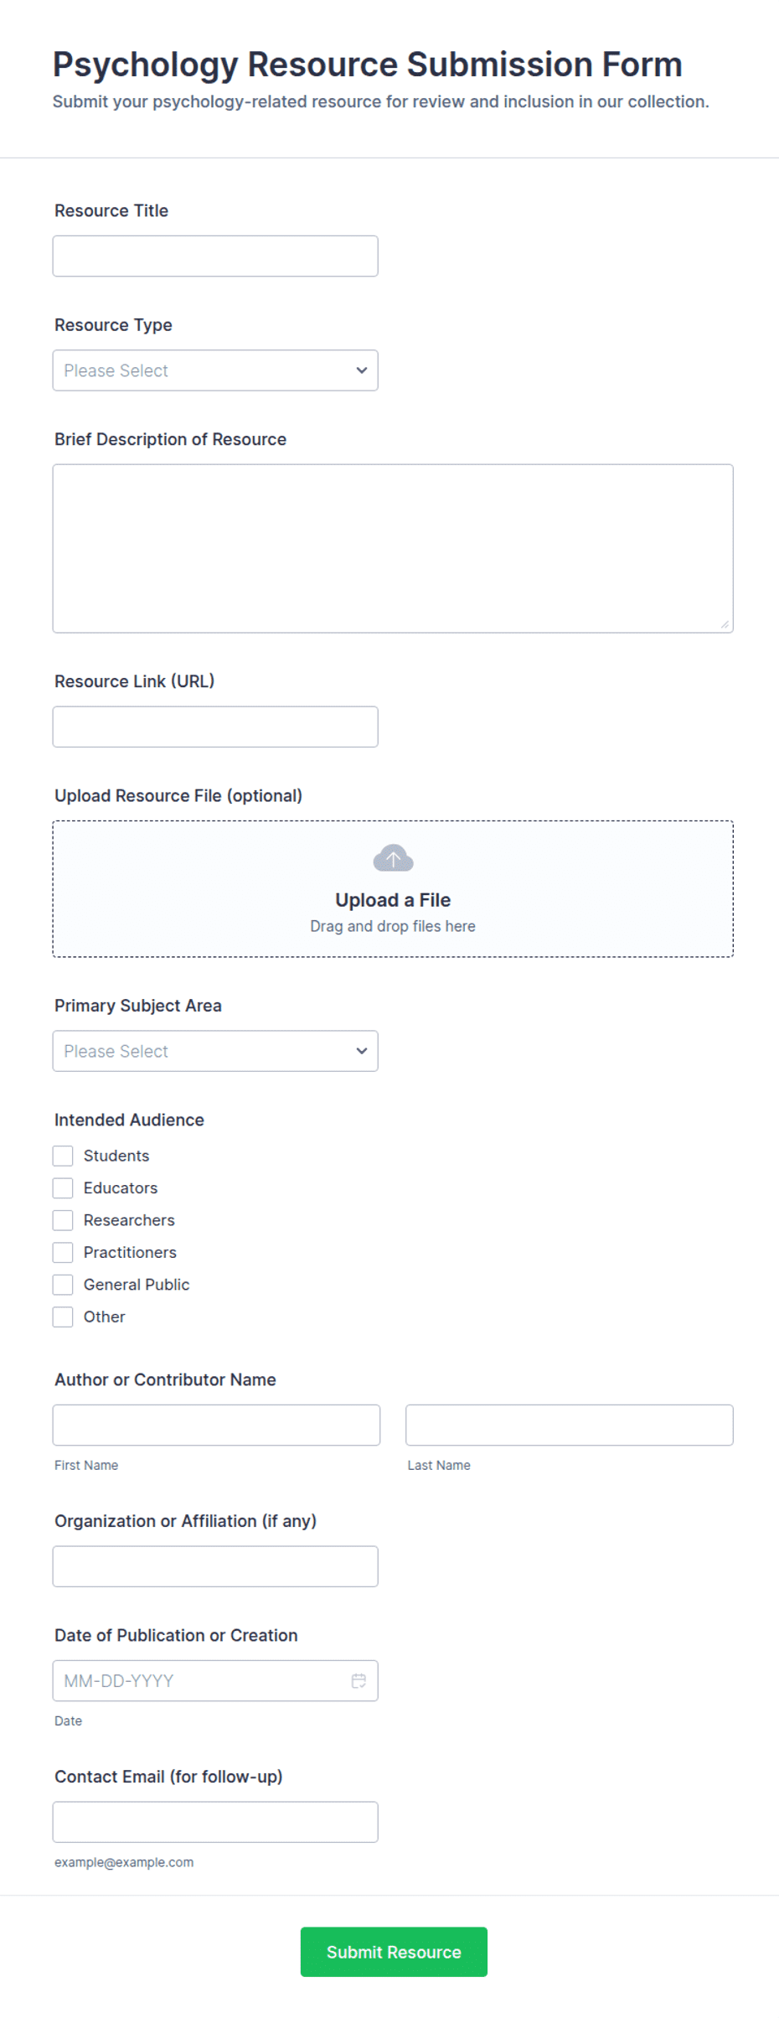Grab the description textarea resize handle

725,624
